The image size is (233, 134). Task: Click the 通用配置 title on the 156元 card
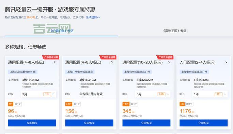pos(83,62)
